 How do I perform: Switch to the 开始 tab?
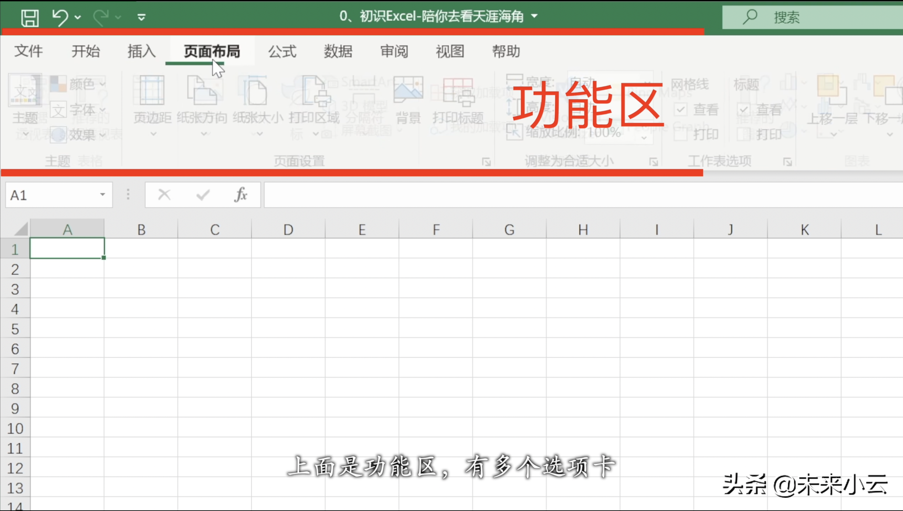86,51
